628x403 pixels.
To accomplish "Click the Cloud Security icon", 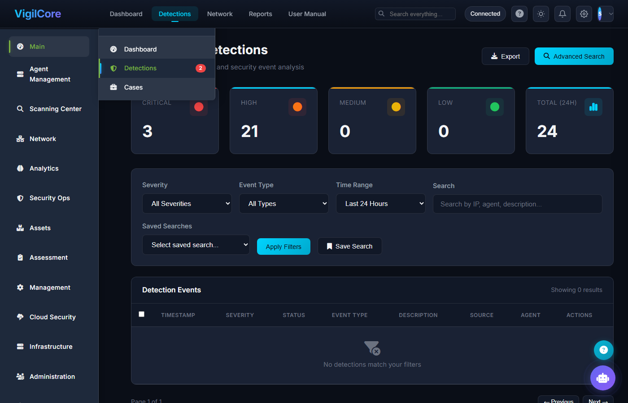I will pos(20,317).
